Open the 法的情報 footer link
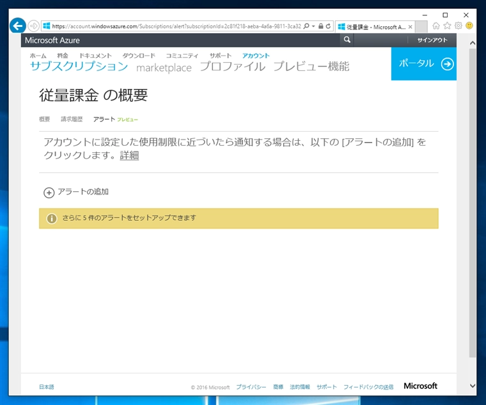The image size is (486, 405). pos(300,387)
